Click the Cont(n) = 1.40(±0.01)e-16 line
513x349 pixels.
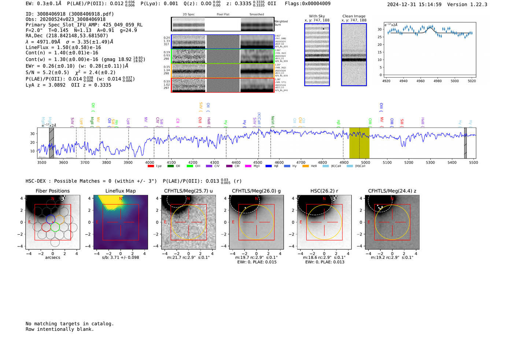pos(62,53)
